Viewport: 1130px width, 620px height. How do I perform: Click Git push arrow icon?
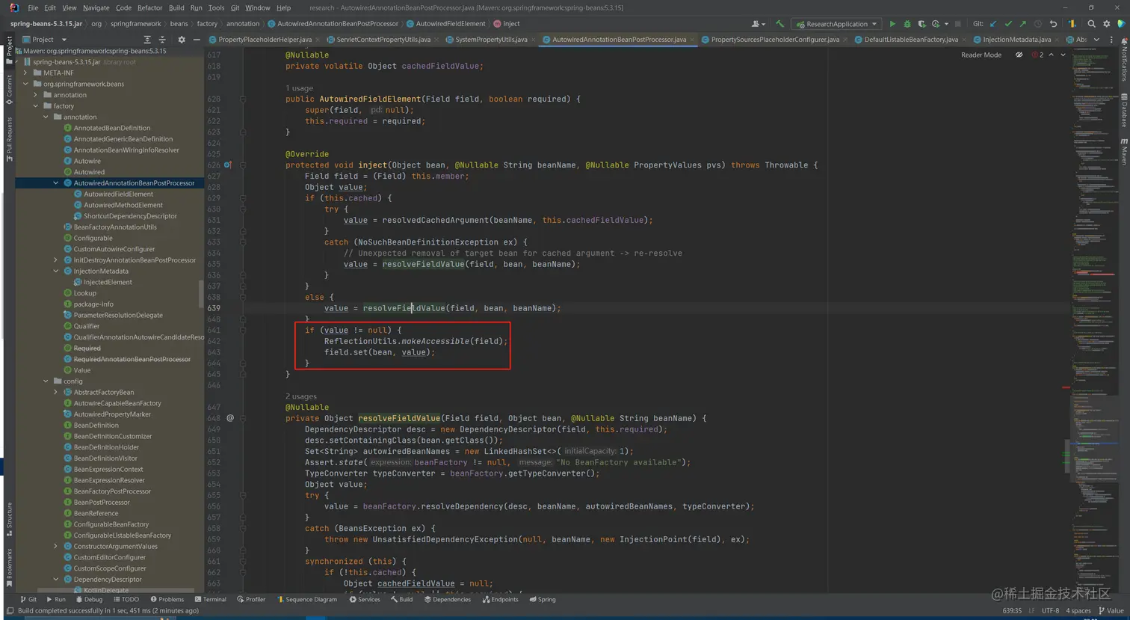pyautogui.click(x=1022, y=24)
